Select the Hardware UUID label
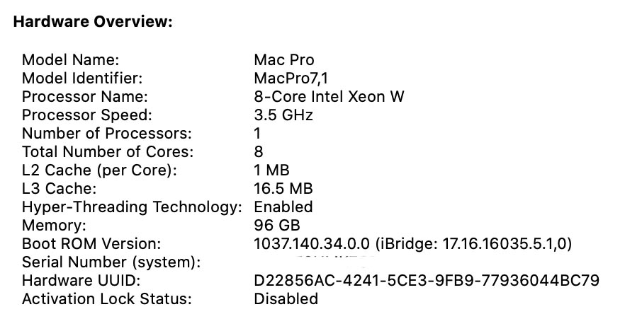The width and height of the screenshot is (642, 331). tap(81, 281)
